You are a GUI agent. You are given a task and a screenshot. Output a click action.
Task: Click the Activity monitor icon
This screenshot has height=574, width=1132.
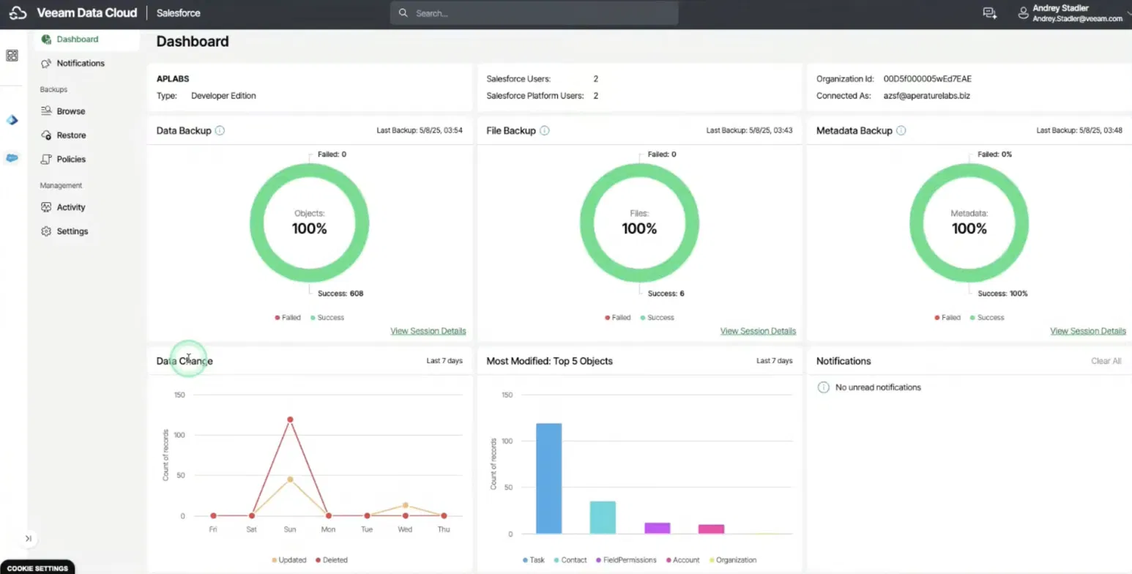tap(46, 207)
